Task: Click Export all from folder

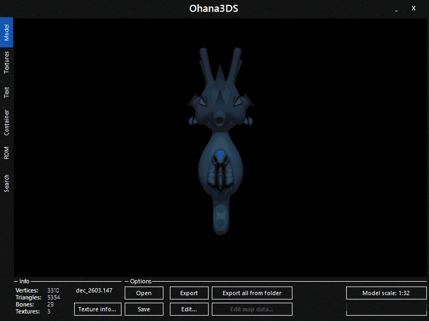Action: (x=252, y=293)
